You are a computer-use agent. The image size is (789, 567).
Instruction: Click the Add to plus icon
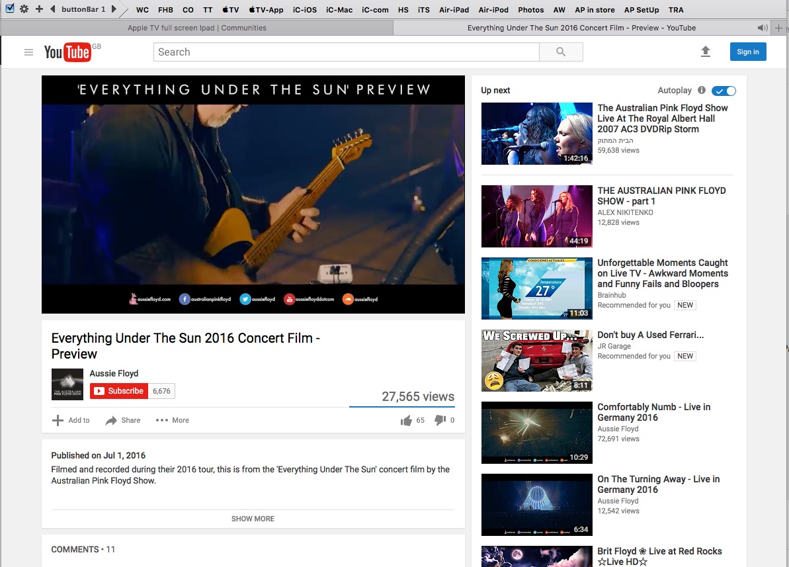[x=58, y=420]
